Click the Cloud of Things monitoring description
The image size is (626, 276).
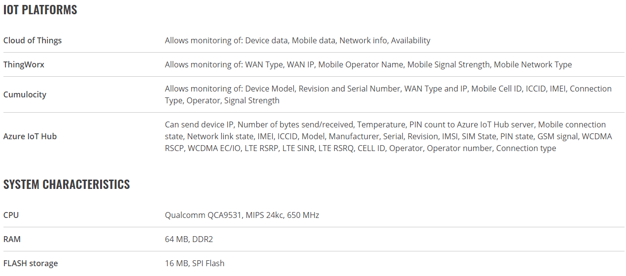click(x=298, y=40)
